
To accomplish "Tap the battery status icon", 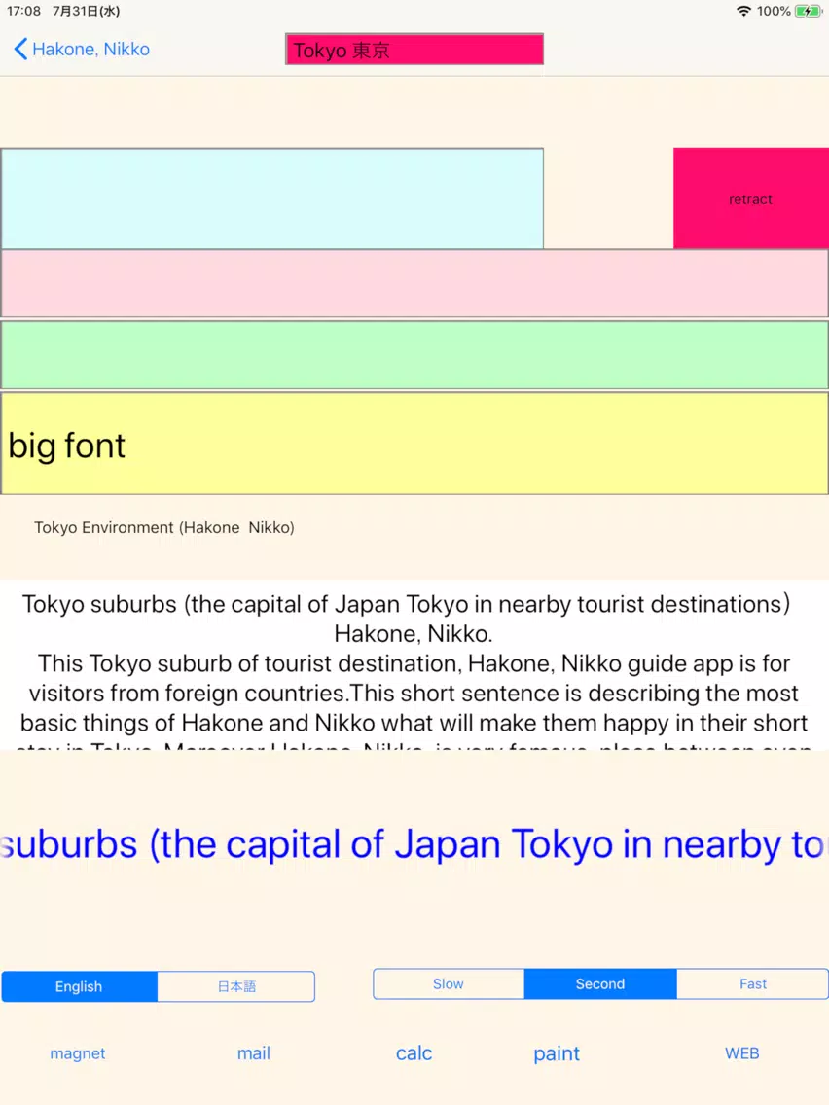I will tap(808, 11).
